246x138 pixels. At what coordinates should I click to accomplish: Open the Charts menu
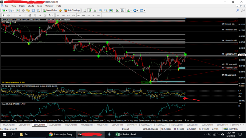[x=31, y=6]
